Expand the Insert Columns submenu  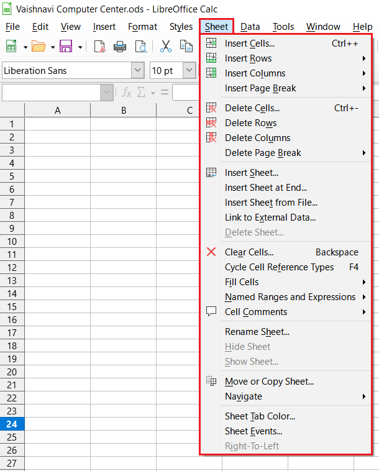click(286, 73)
